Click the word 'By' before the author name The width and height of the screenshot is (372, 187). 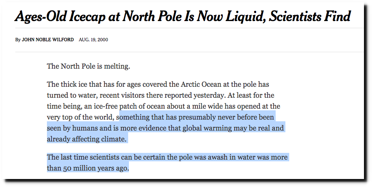[x=18, y=40]
